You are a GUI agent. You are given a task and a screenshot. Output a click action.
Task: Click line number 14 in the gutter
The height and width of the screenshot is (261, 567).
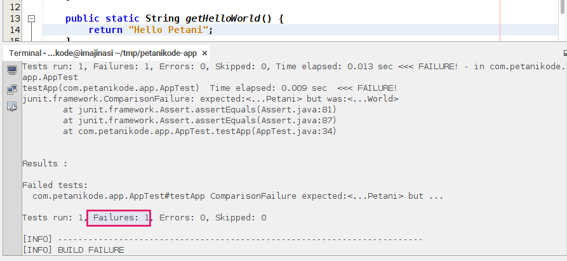(x=16, y=30)
